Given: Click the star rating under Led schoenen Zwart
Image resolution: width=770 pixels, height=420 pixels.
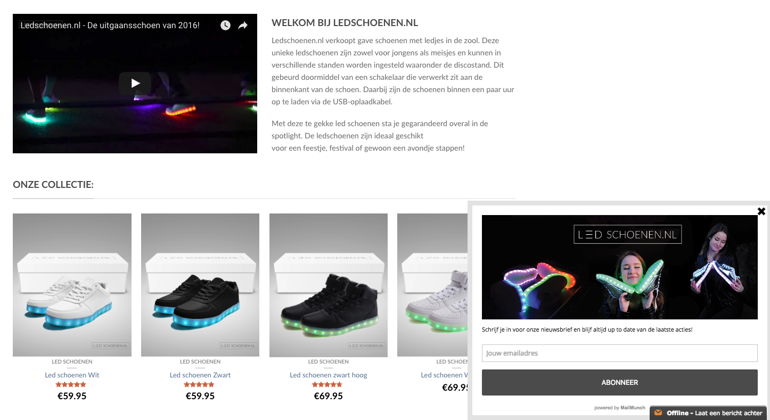Looking at the screenshot, I should (x=199, y=385).
